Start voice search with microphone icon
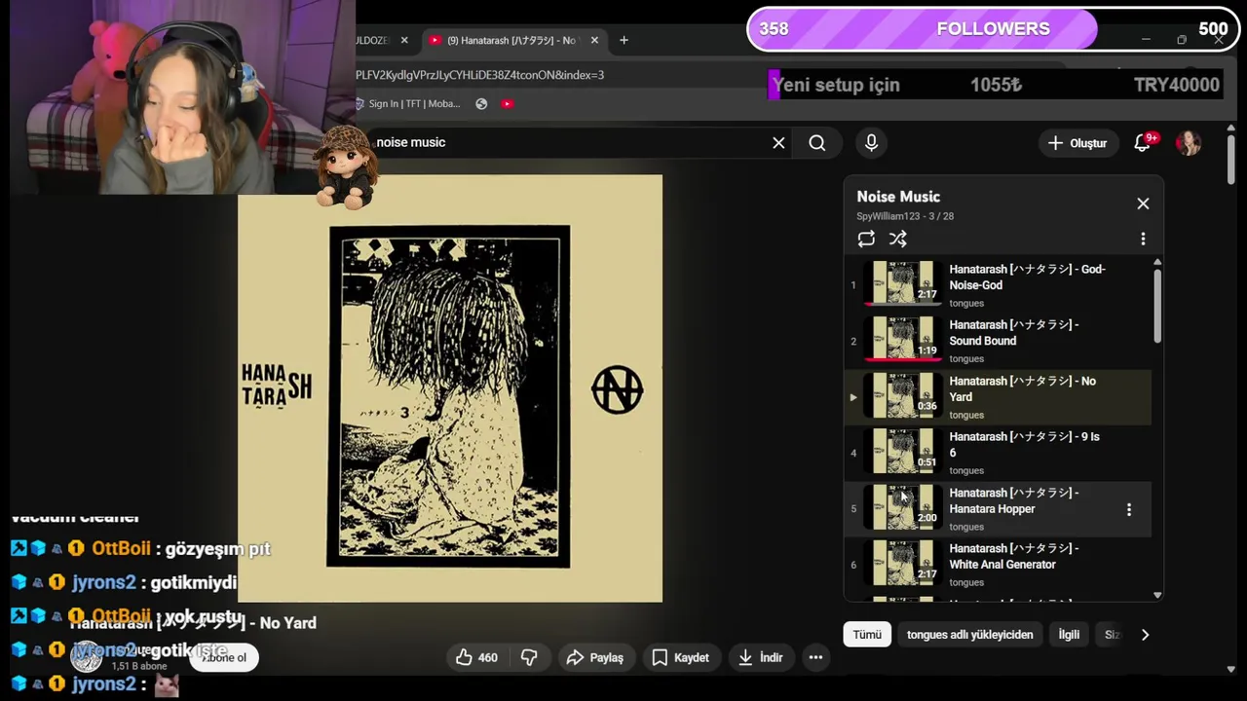Screen dimensions: 1247x701 coord(871,143)
